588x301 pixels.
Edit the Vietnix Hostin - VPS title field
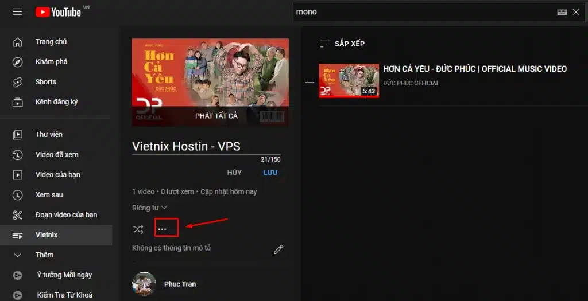pyautogui.click(x=206, y=146)
